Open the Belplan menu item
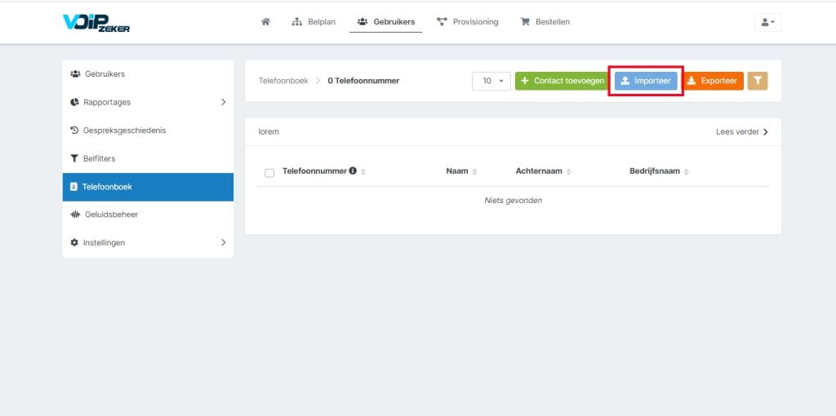 click(313, 22)
